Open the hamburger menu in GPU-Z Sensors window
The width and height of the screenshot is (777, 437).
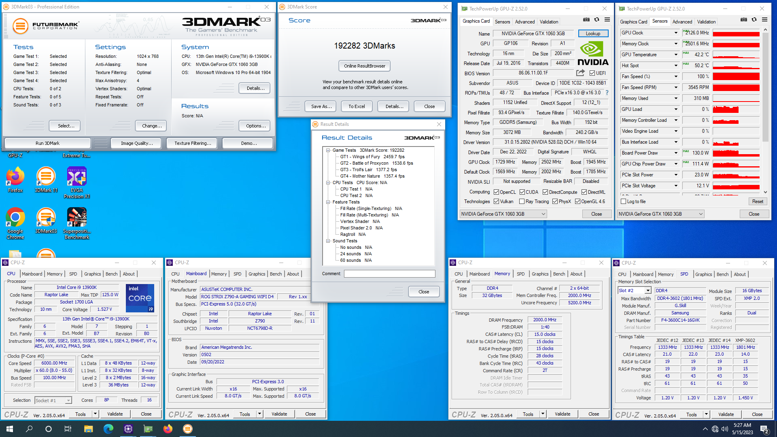coord(764,19)
